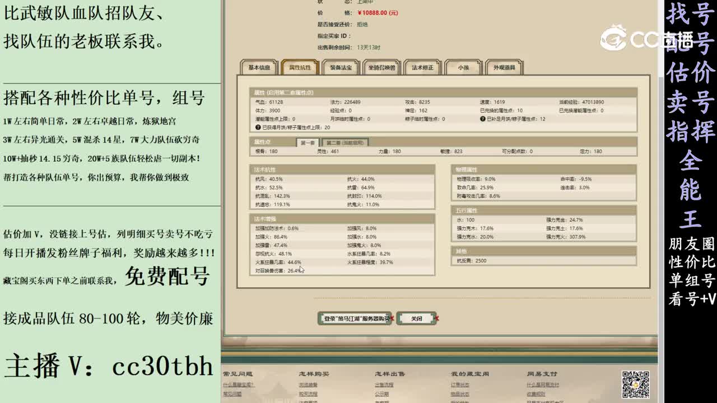Click the 关闭 button
Viewport: 717px width, 403px height.
click(x=416, y=318)
